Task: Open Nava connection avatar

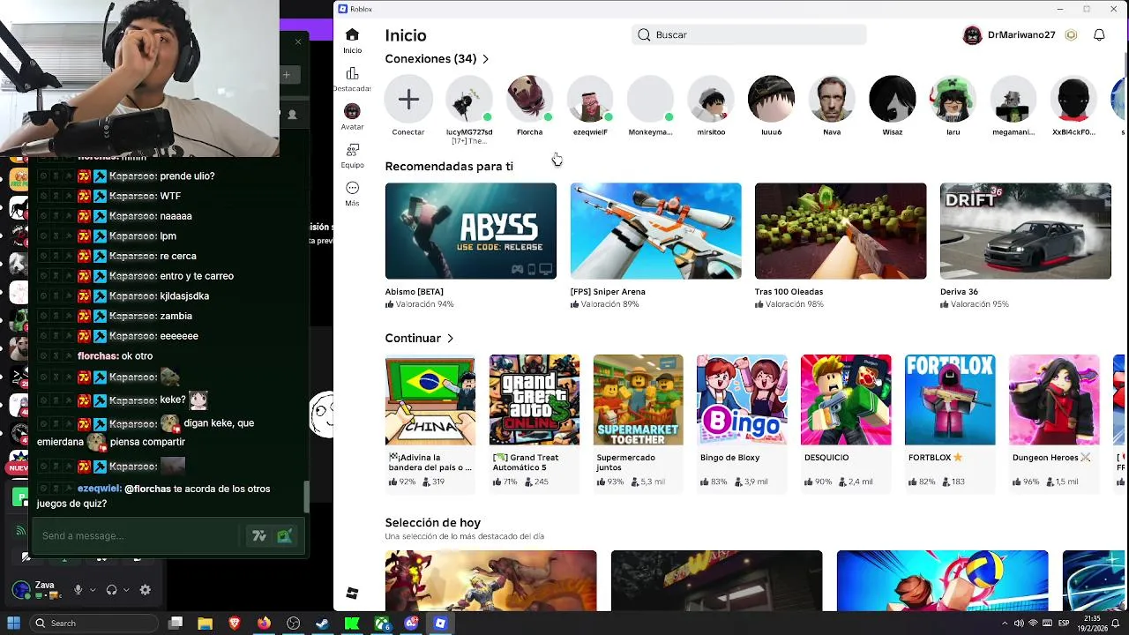Action: (832, 99)
